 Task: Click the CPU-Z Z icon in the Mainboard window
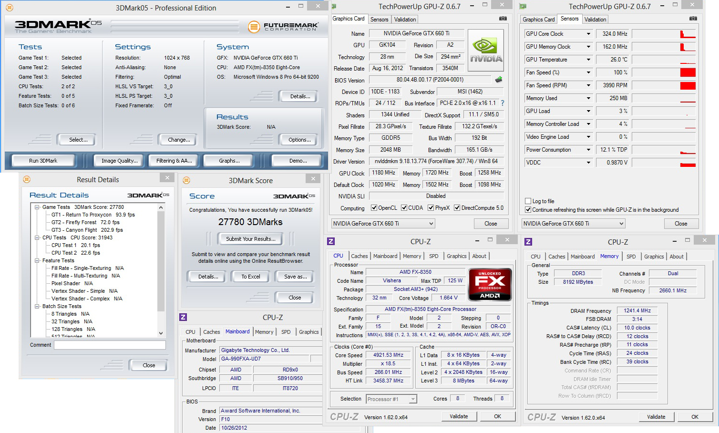[183, 317]
